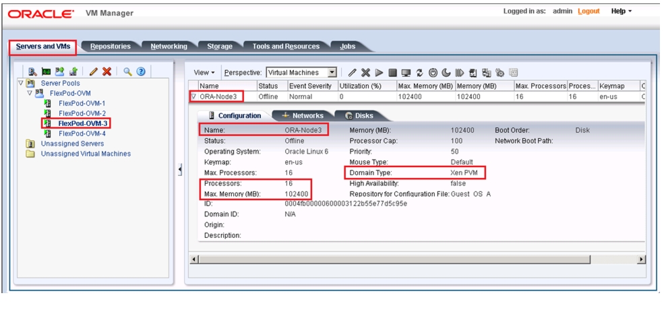
Task: Select FlexPod-OVM-2 server in tree
Action: (x=82, y=113)
